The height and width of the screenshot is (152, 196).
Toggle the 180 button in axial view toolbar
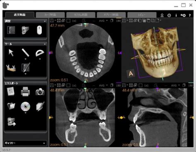[x=118, y=21]
